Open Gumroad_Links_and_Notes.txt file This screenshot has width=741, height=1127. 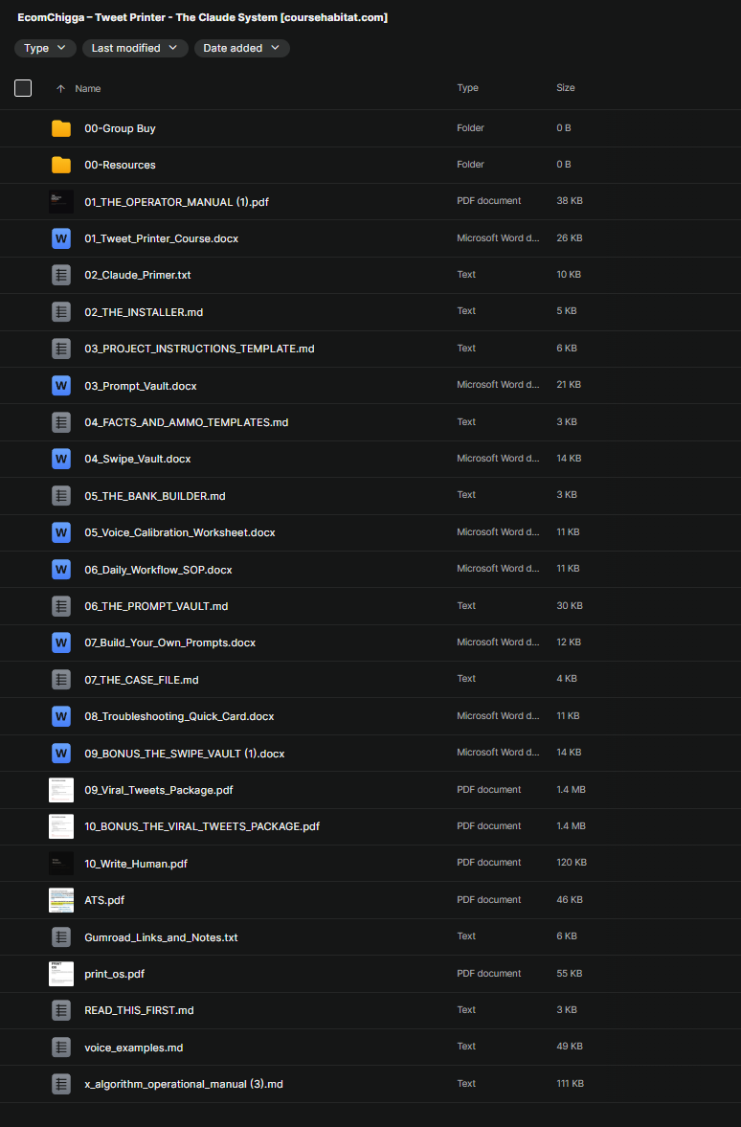161,937
